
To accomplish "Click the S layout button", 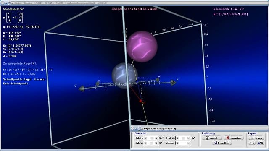I will (260, 143).
